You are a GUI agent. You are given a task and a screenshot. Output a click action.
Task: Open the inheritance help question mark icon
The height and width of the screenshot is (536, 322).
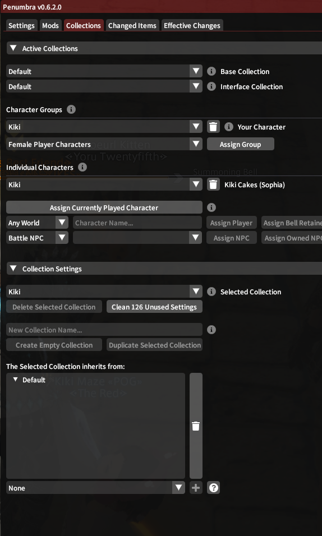[213, 488]
